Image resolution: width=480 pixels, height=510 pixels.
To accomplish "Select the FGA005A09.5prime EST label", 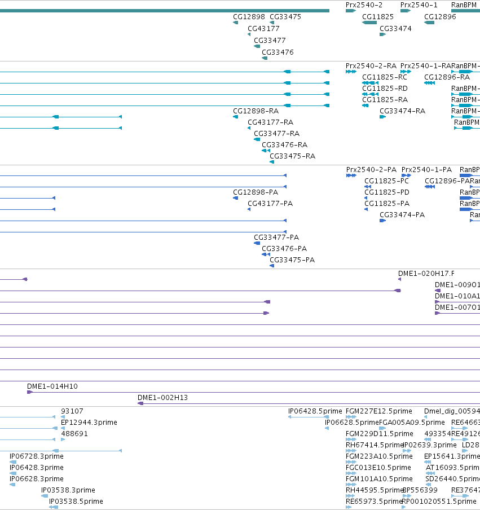I will coord(412,423).
